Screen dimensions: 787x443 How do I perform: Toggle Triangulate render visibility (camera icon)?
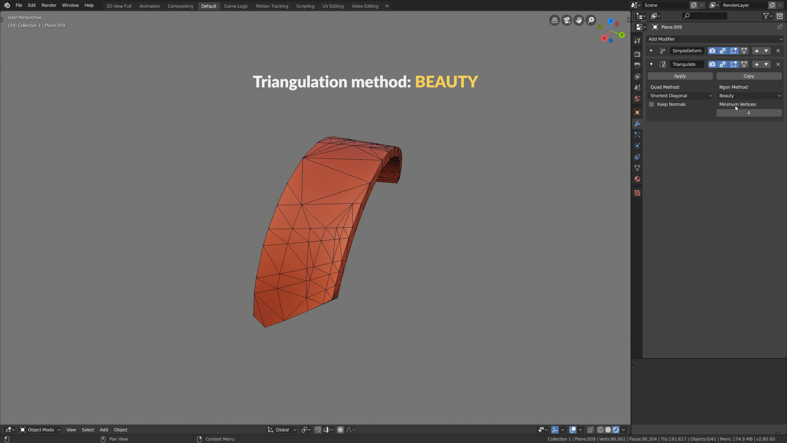tap(712, 64)
